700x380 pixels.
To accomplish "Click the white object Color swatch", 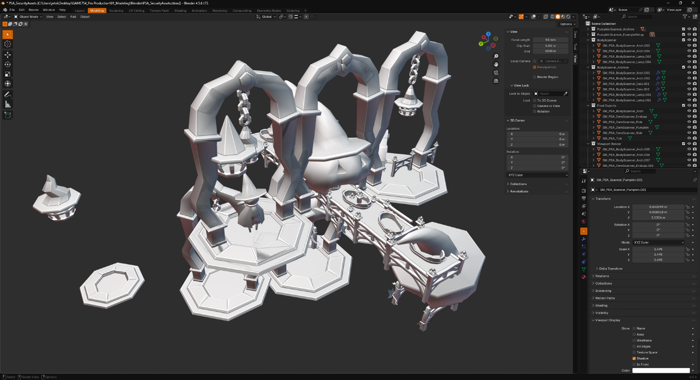I will (660, 371).
